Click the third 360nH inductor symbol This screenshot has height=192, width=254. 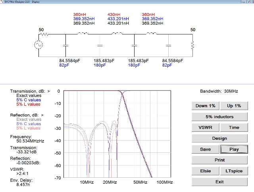(x=151, y=34)
